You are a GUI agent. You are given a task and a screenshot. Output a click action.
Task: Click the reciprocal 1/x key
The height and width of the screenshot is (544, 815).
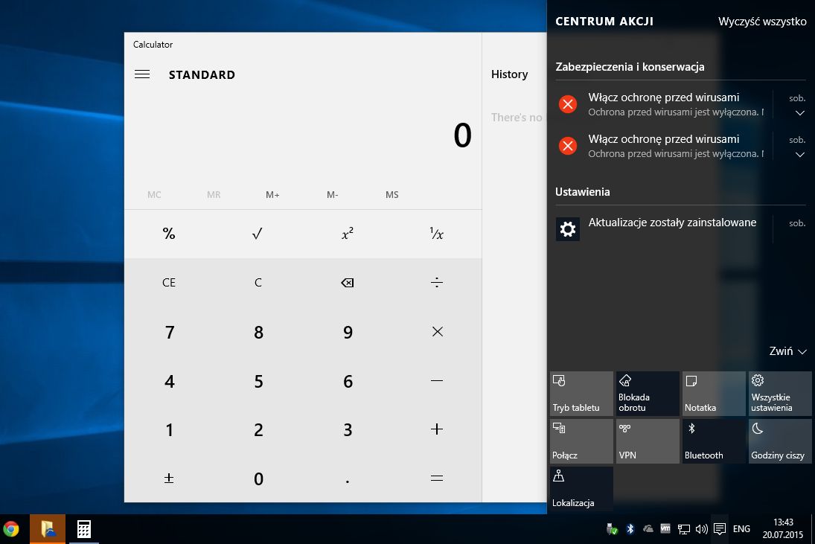pos(437,234)
